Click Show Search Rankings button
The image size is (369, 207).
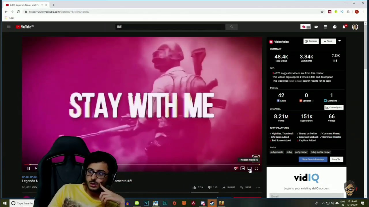coord(313,159)
